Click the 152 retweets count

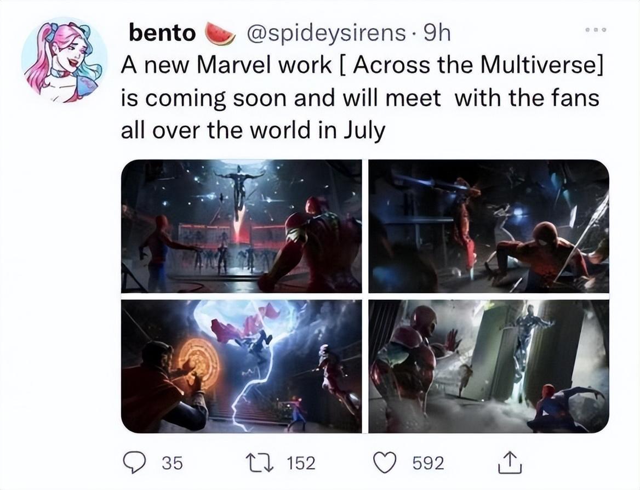301,464
